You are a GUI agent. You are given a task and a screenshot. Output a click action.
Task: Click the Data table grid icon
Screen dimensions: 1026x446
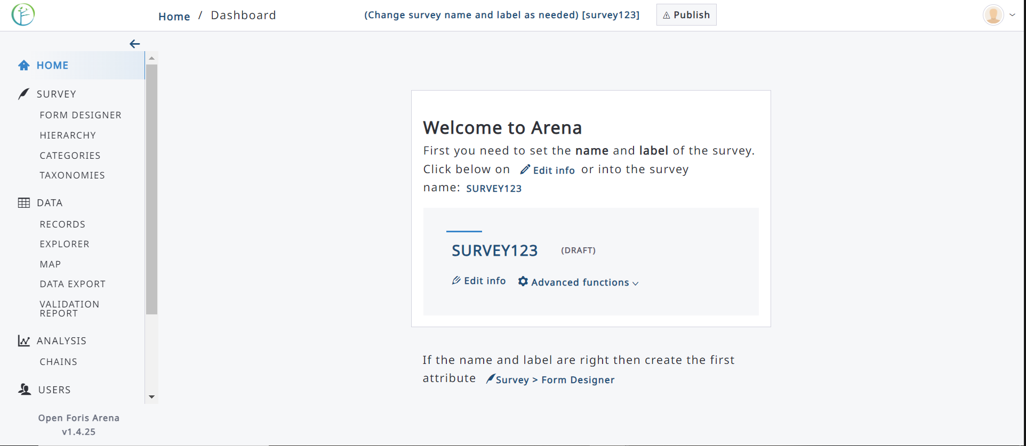[24, 203]
